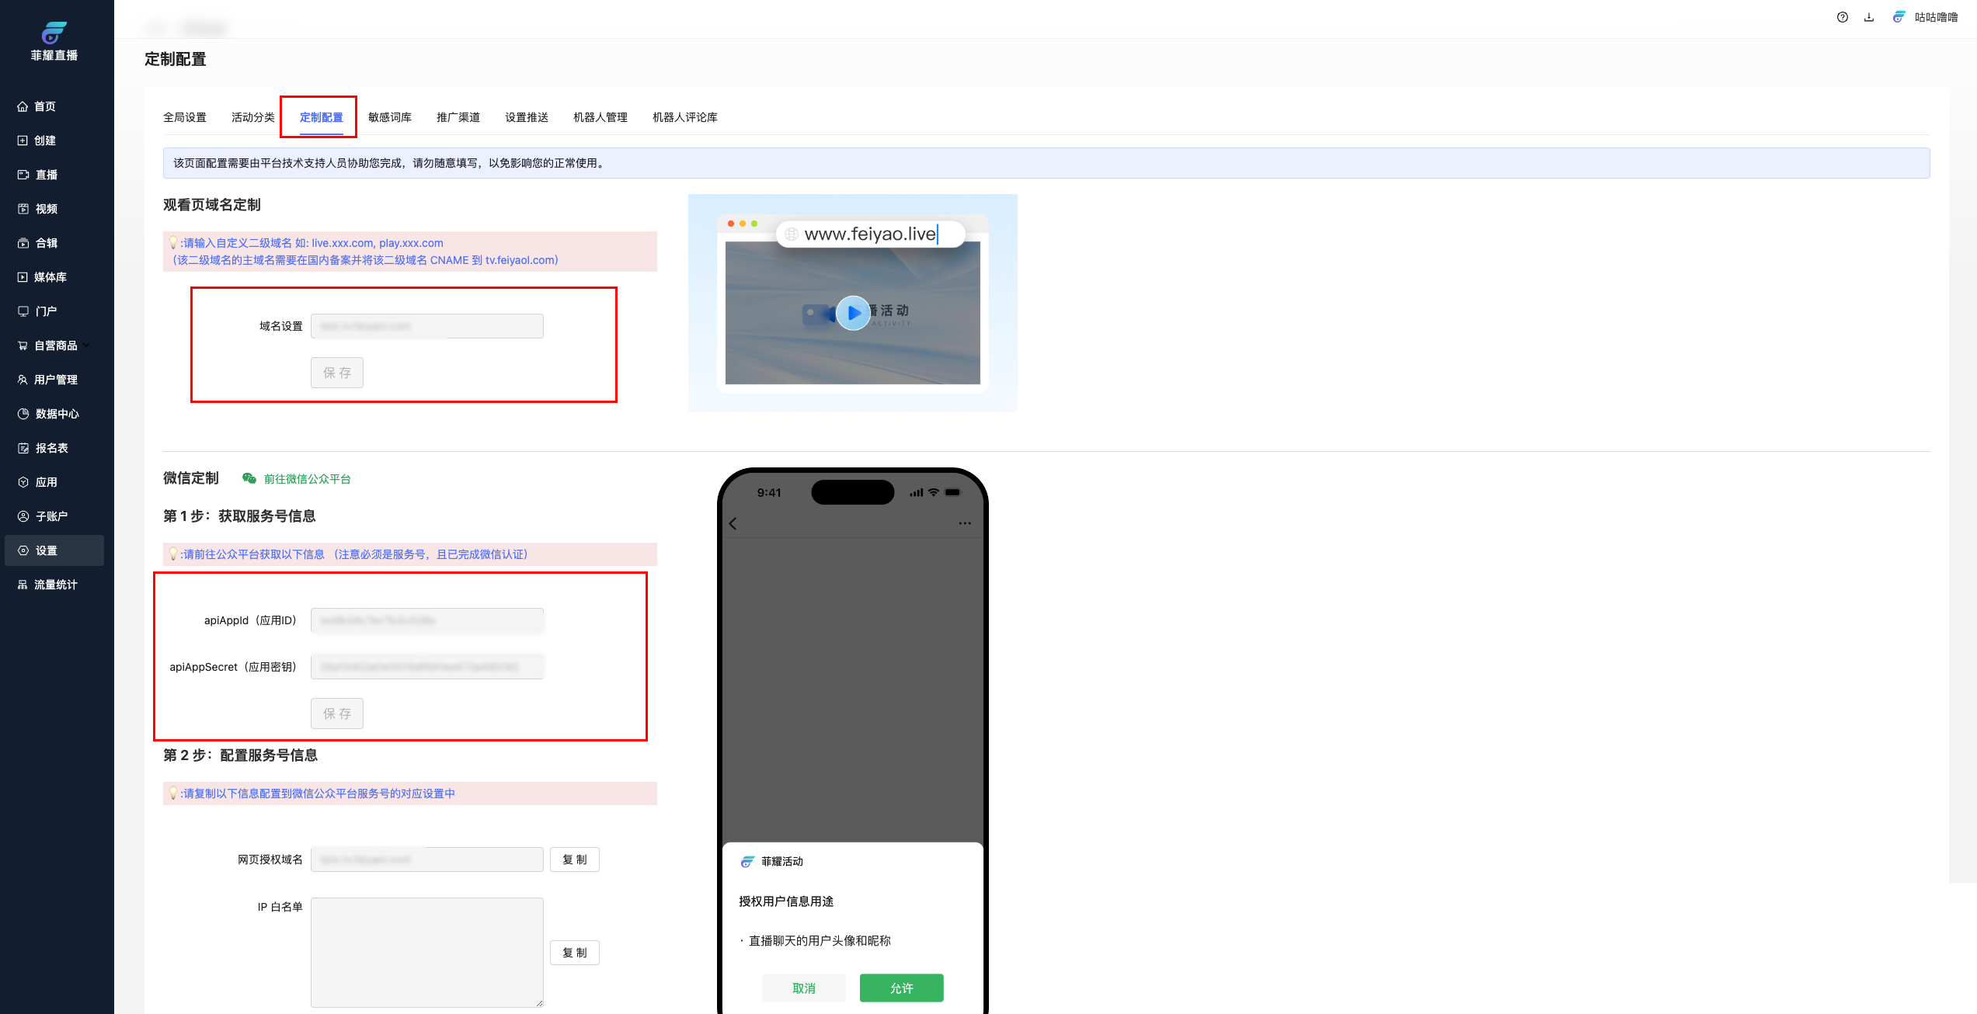Open 直播 live section in sidebar
Image resolution: width=1977 pixels, height=1014 pixels.
46,175
